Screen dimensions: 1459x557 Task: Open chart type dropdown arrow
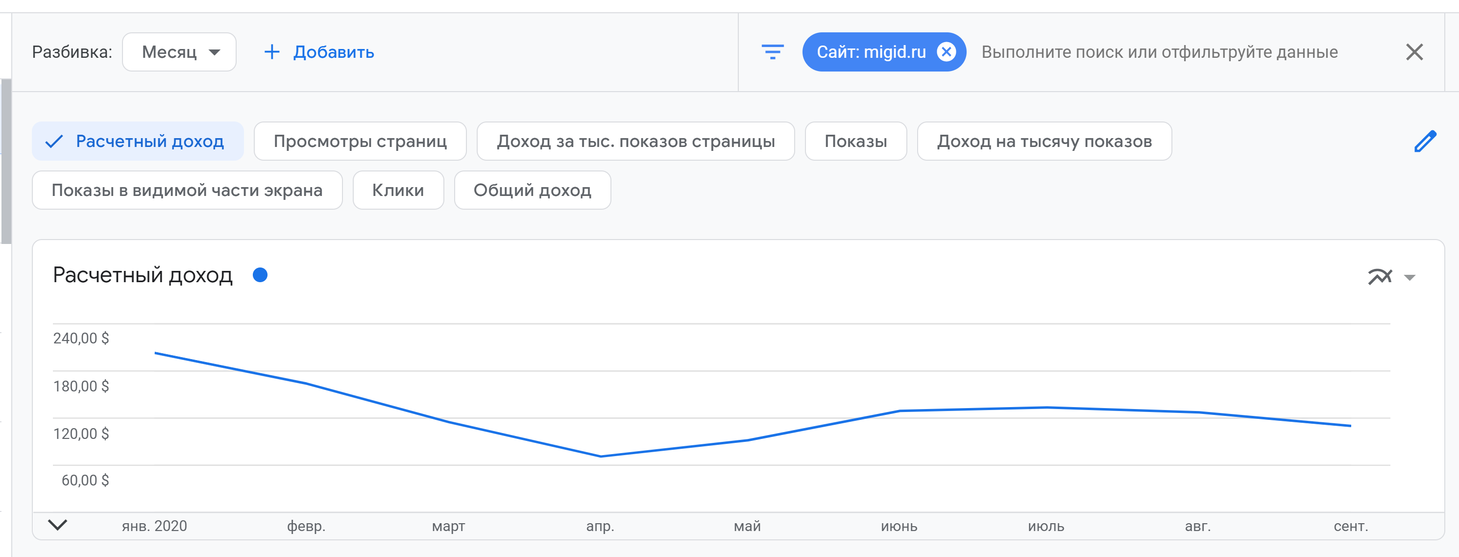coord(1410,277)
